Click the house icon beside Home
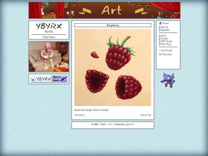Image resolution: width=208 pixels, height=156 pixels. point(160,23)
